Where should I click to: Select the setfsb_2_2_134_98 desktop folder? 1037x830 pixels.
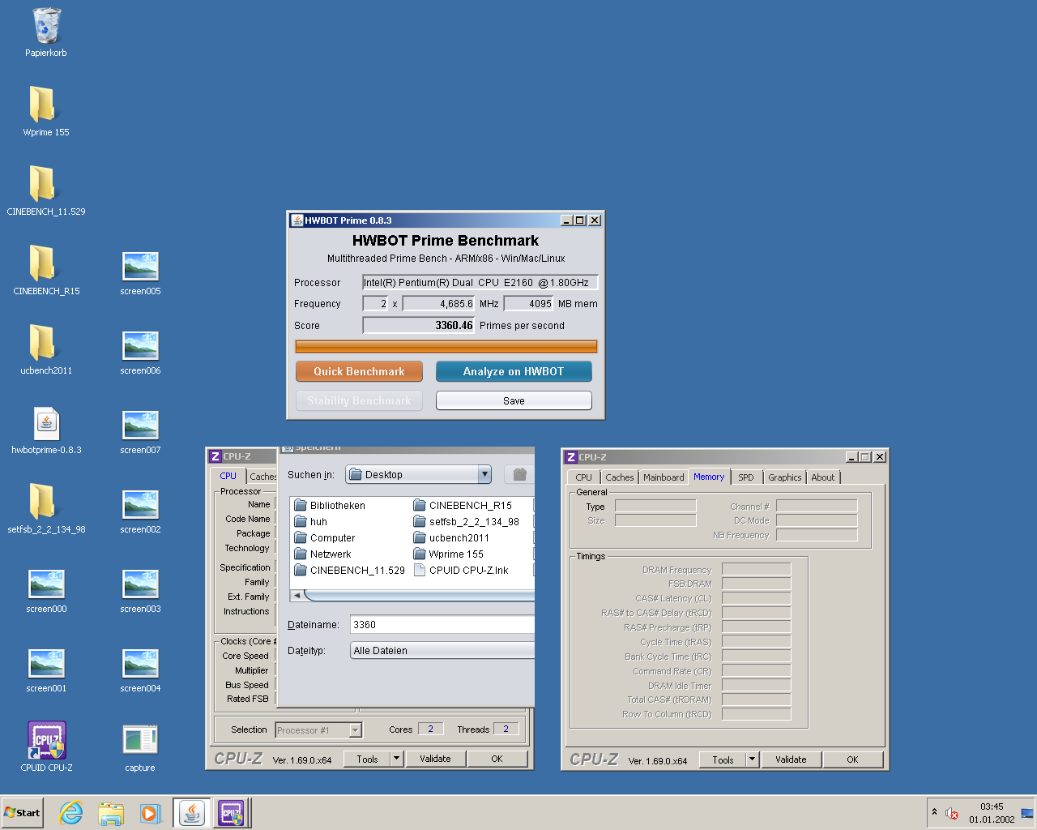46,508
